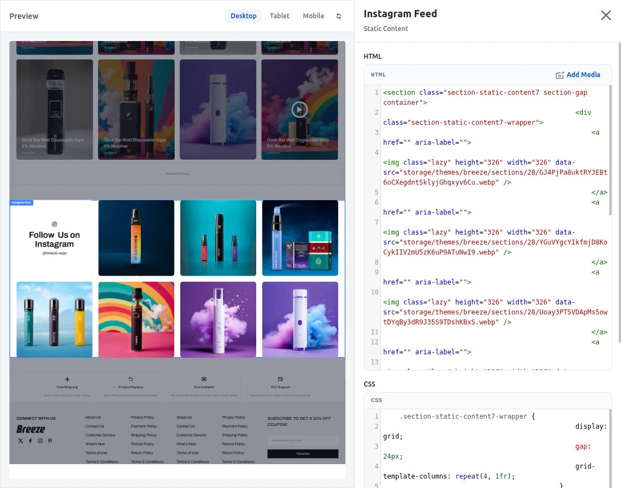Click the grayscale black vape product card

(55, 110)
